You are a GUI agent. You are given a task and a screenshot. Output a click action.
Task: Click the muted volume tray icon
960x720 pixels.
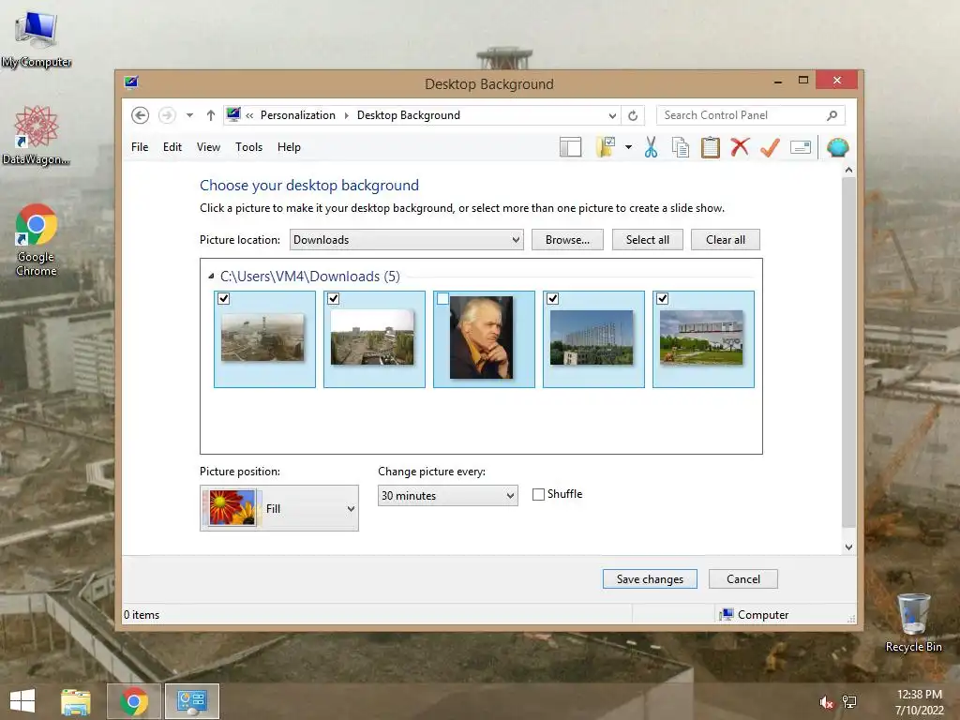pyautogui.click(x=826, y=702)
